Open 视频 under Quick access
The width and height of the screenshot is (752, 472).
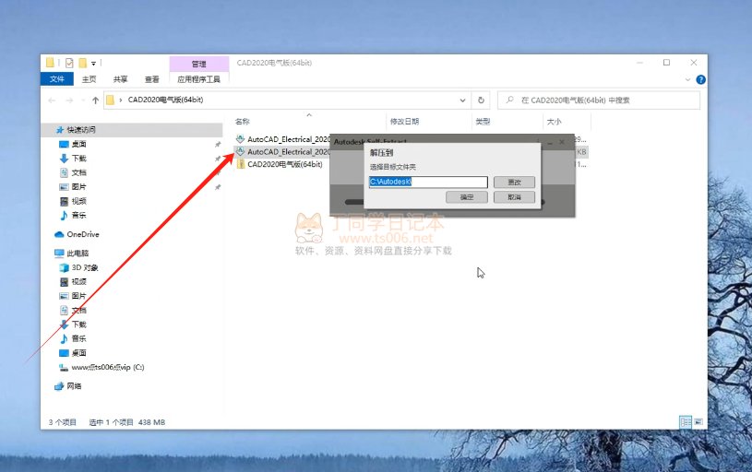tap(78, 201)
